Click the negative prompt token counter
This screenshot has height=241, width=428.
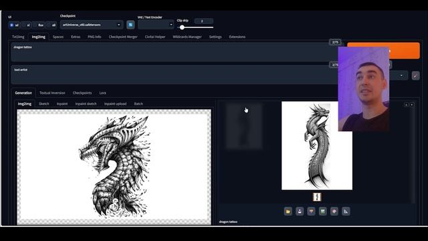pos(334,65)
